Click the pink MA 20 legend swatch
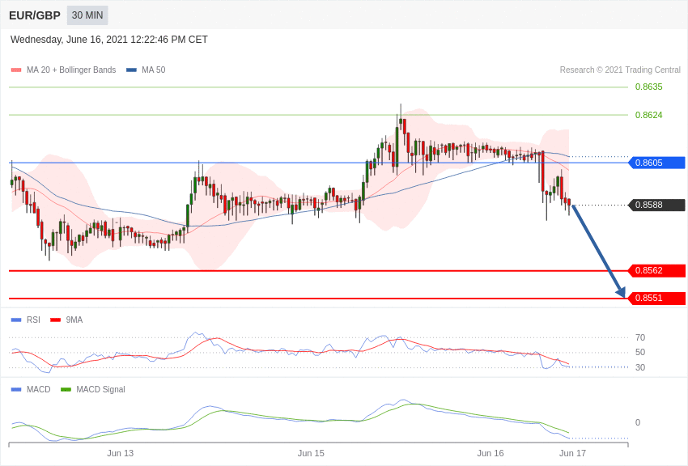688x466 pixels. coord(16,70)
